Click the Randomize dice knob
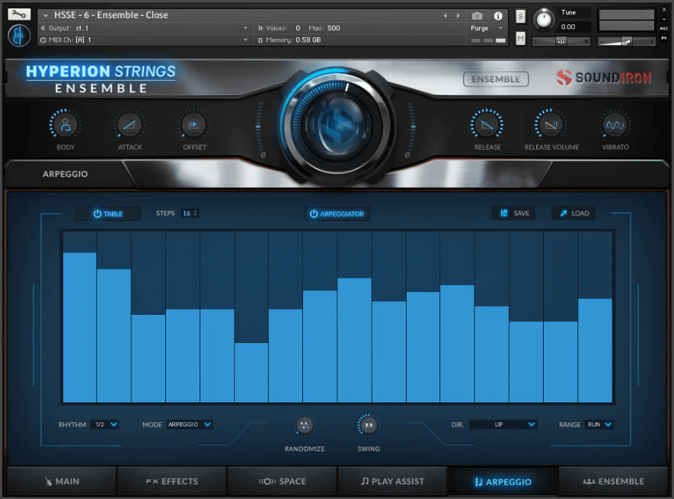The height and width of the screenshot is (499, 674). pos(305,425)
